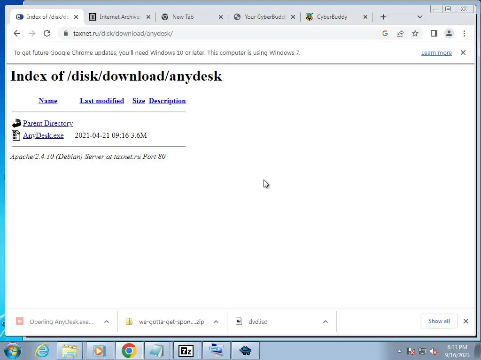Open Learn more link in update banner
Screen dimensions: 481x360
(436, 52)
